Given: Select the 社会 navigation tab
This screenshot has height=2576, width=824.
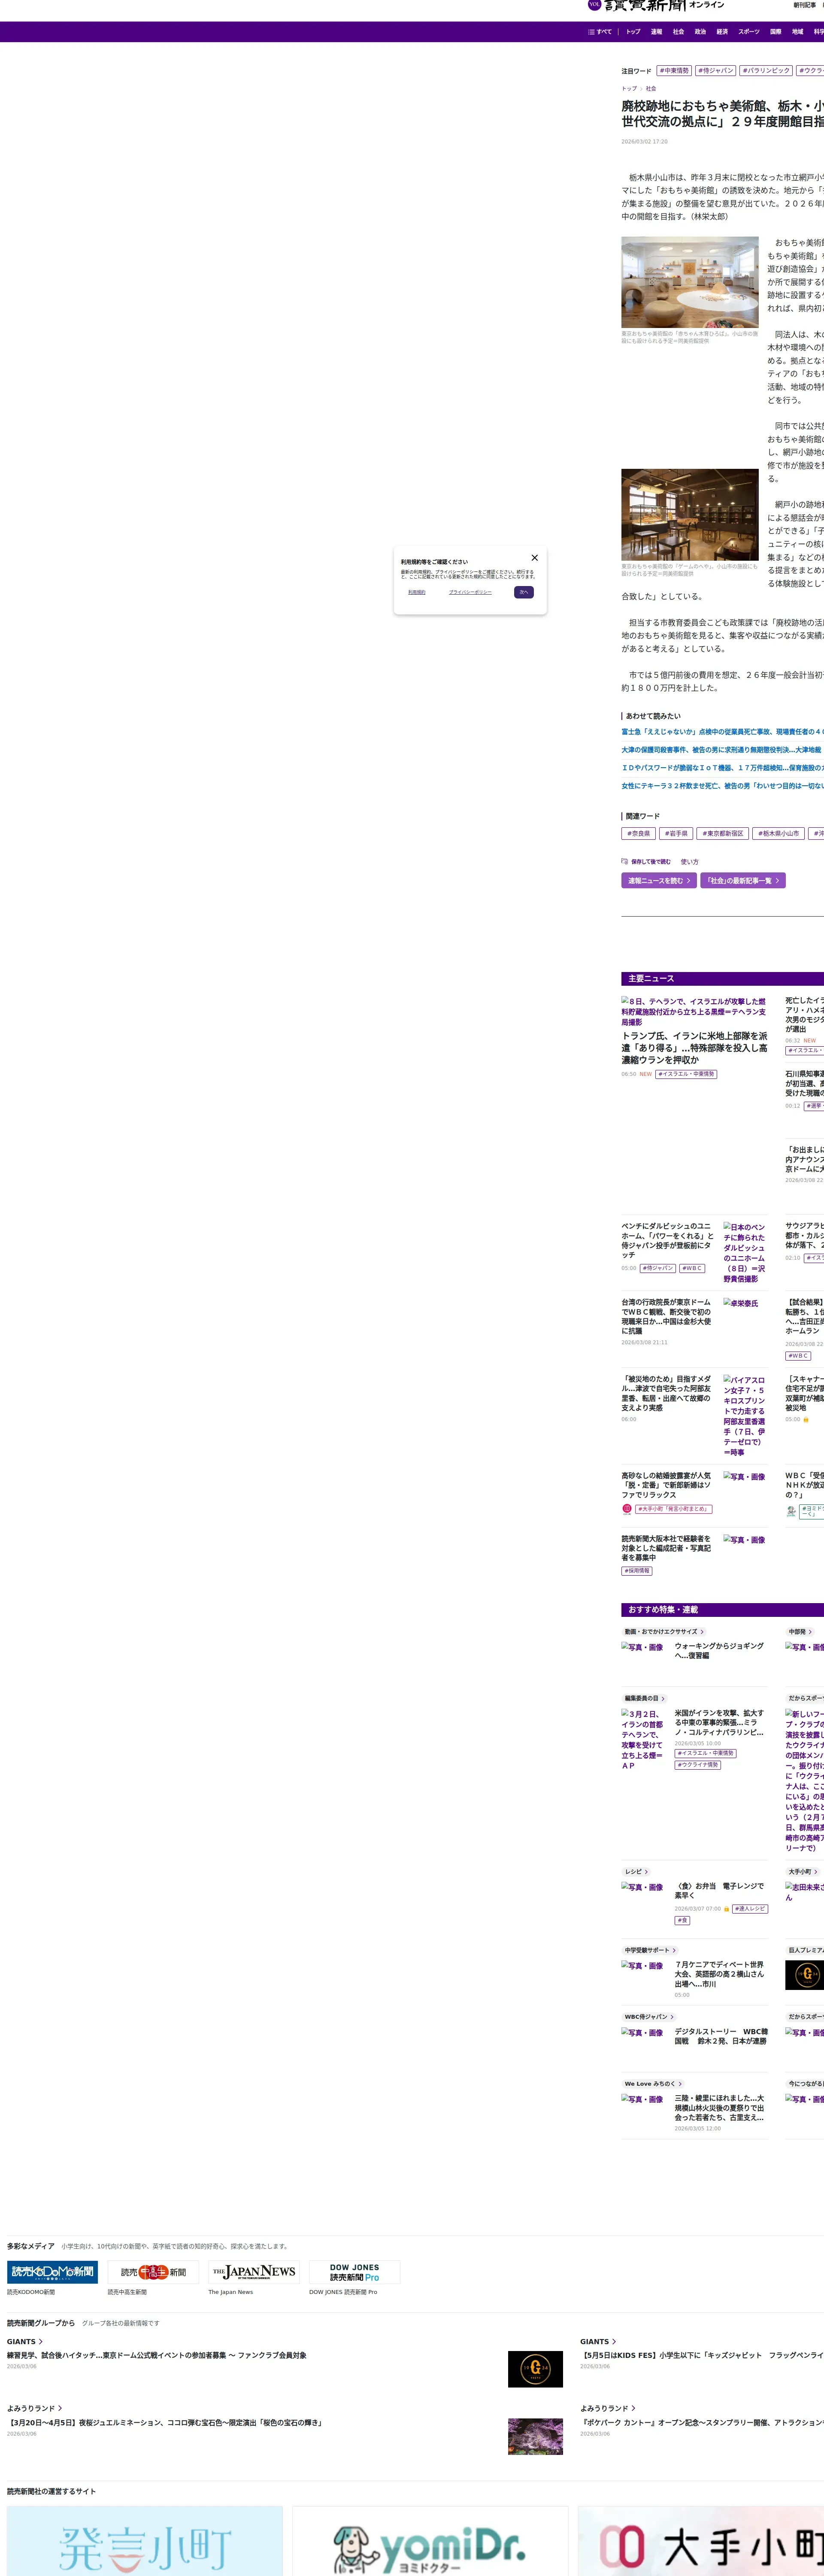Looking at the screenshot, I should pyautogui.click(x=678, y=32).
